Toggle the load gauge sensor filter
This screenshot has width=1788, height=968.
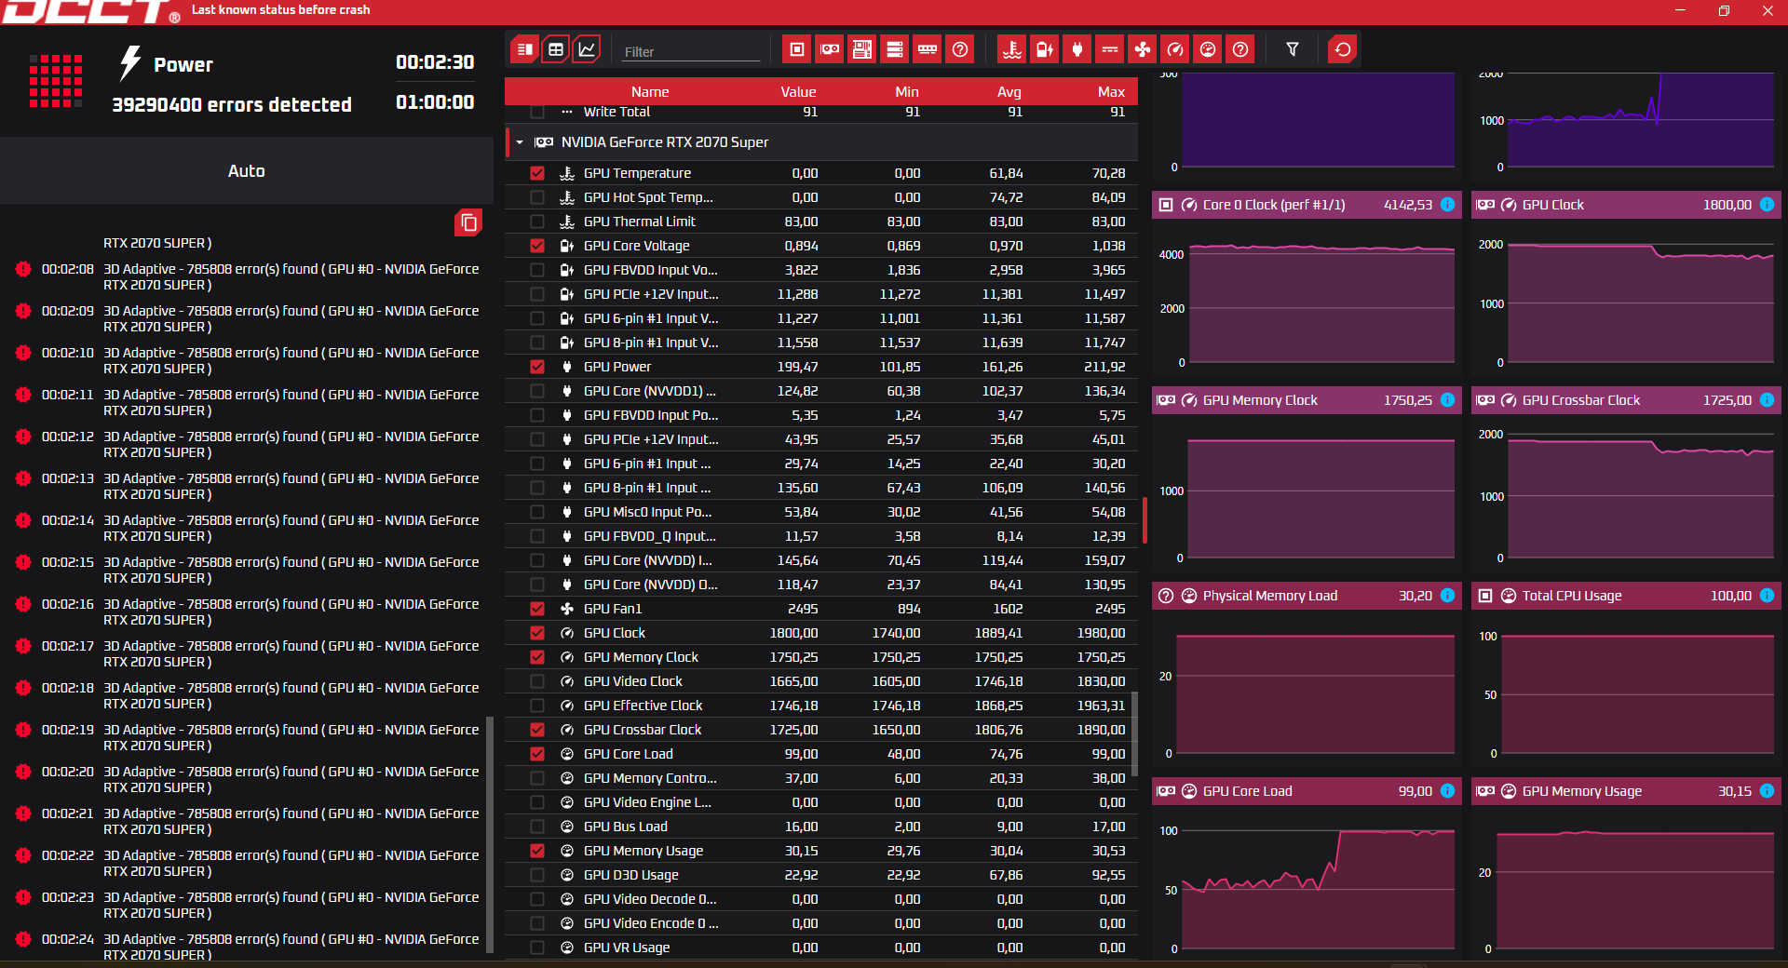(x=1208, y=49)
